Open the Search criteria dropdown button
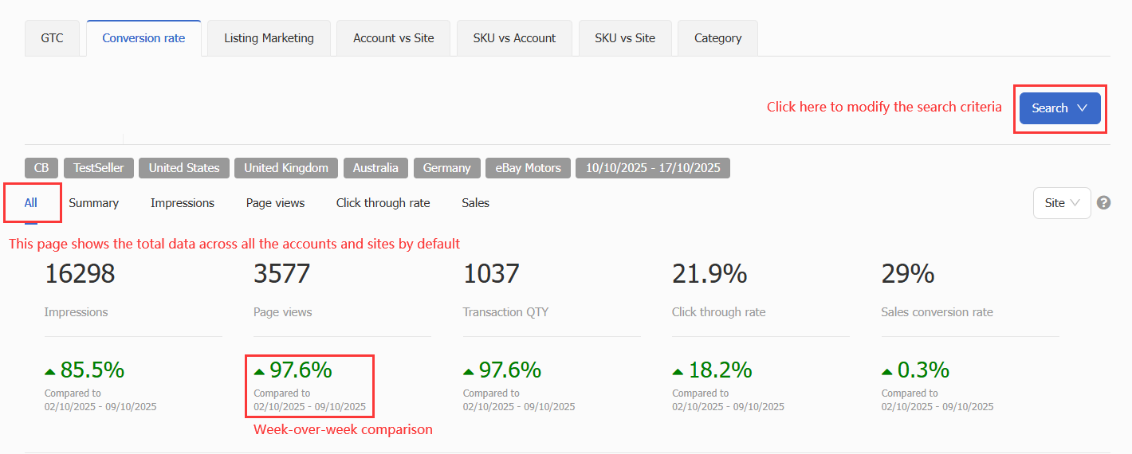The image size is (1132, 454). click(1059, 108)
